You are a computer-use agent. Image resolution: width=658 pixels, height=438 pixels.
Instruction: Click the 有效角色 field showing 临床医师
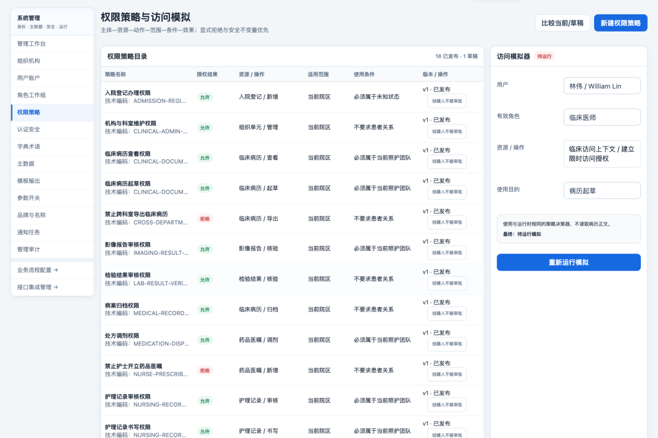point(602,117)
